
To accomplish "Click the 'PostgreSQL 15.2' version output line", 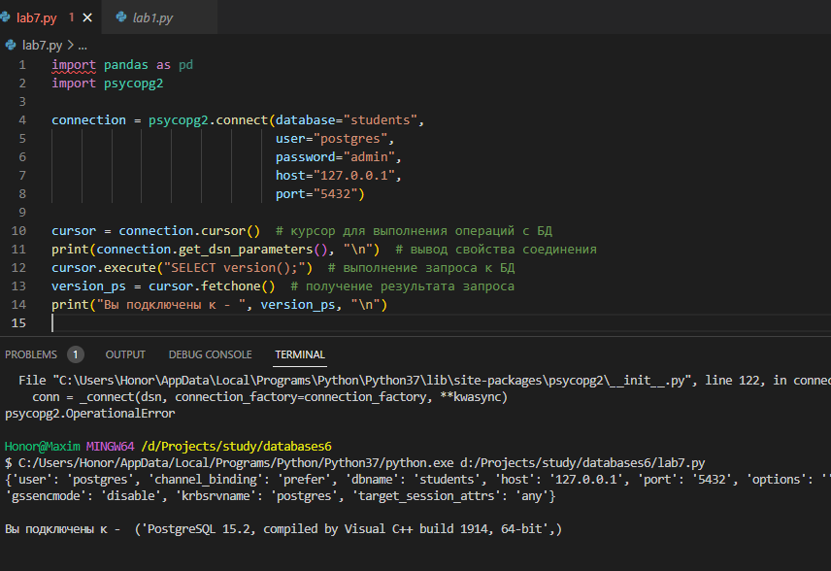I will (283, 529).
